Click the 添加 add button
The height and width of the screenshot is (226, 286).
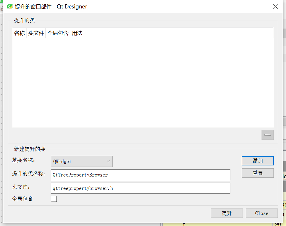pos(257,160)
